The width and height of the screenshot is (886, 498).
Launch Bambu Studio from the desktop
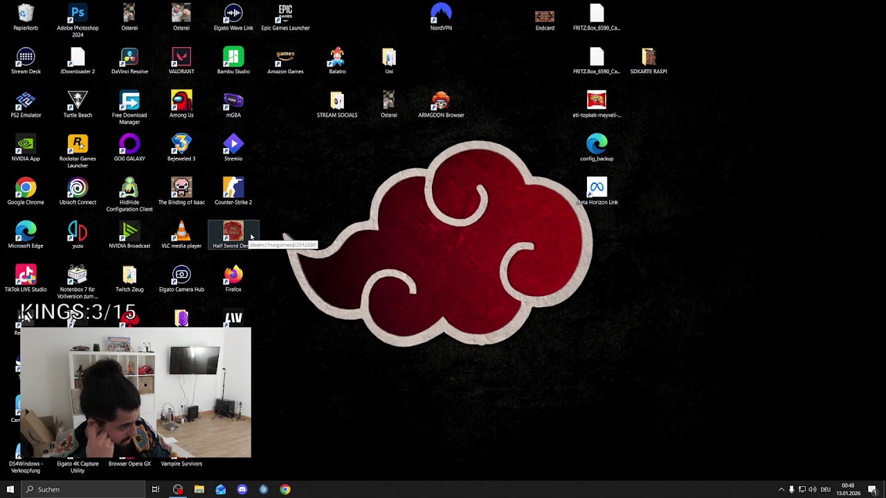(x=233, y=62)
